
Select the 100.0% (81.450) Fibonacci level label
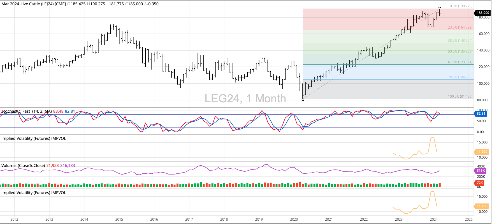coord(460,96)
